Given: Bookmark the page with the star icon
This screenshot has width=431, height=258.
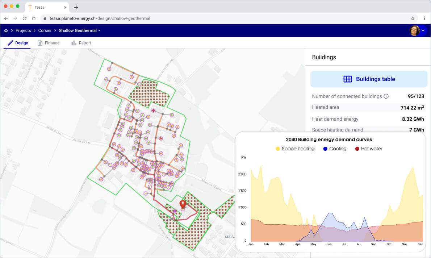Looking at the screenshot, I should coord(413,18).
